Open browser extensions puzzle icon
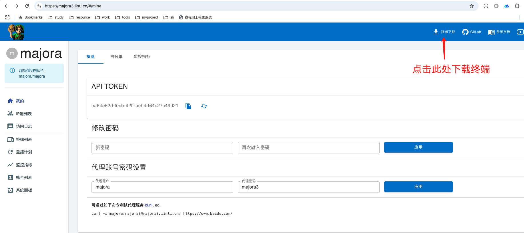Viewport: 524px width, 233px height. [x=517, y=6]
